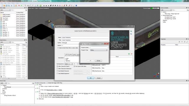The width and height of the screenshot is (189, 106).
Task: Toggle Use Default Equipment checkbox
Action: [x=57, y=73]
